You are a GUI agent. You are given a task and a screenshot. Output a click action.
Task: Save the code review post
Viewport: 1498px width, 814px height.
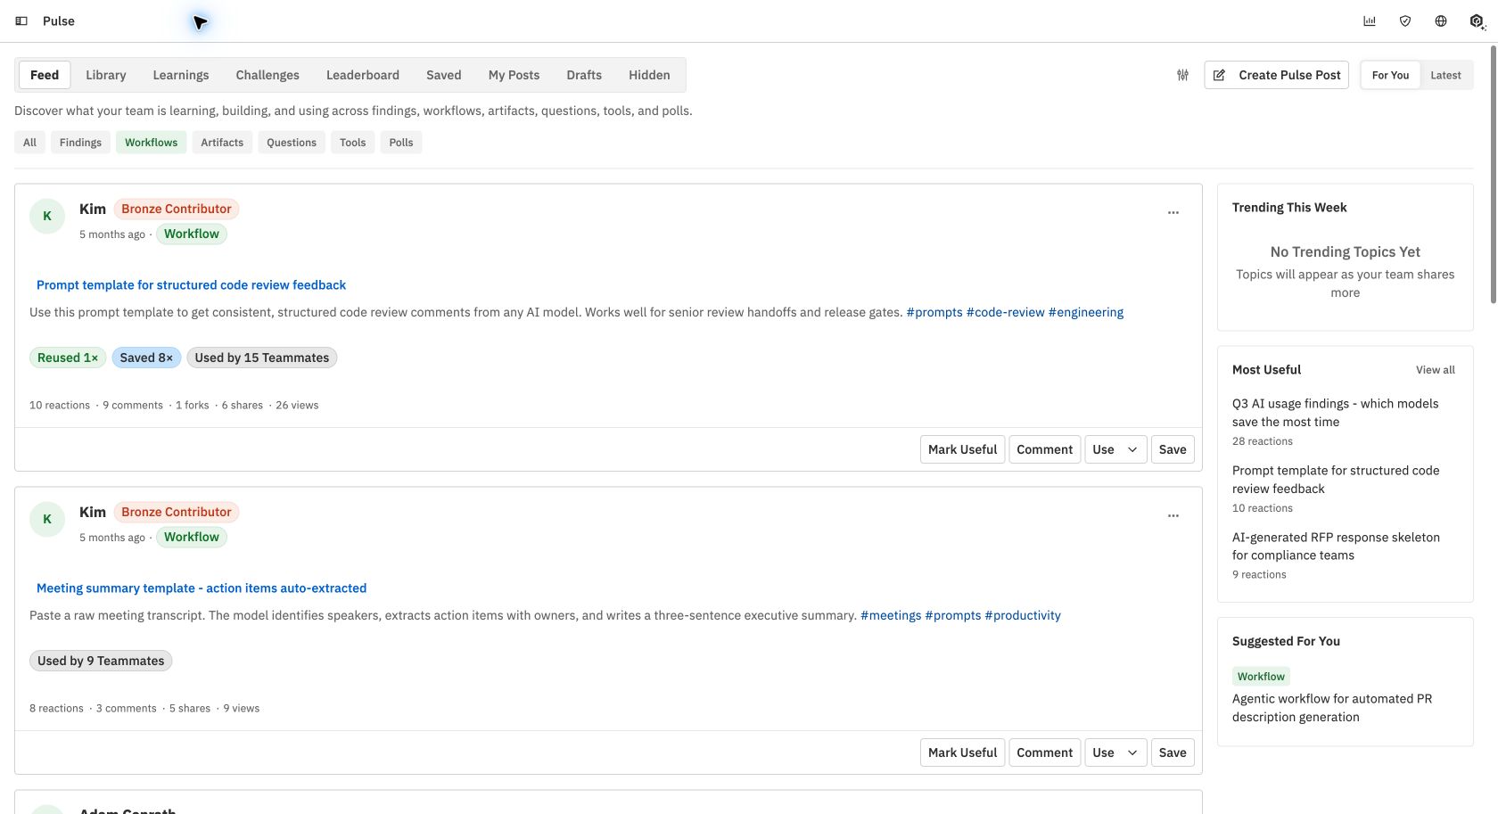1173,449
